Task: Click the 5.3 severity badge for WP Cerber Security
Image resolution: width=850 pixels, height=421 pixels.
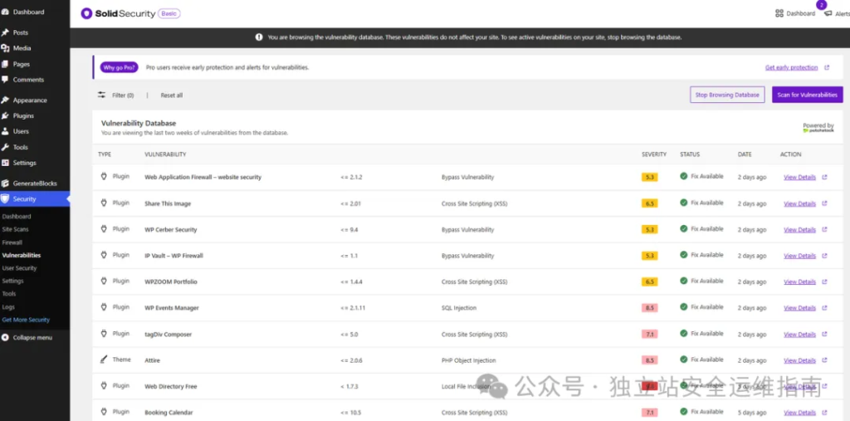Action: click(649, 229)
